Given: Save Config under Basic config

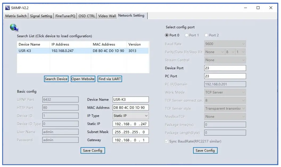Looking at the screenshot, I should click(93, 151).
